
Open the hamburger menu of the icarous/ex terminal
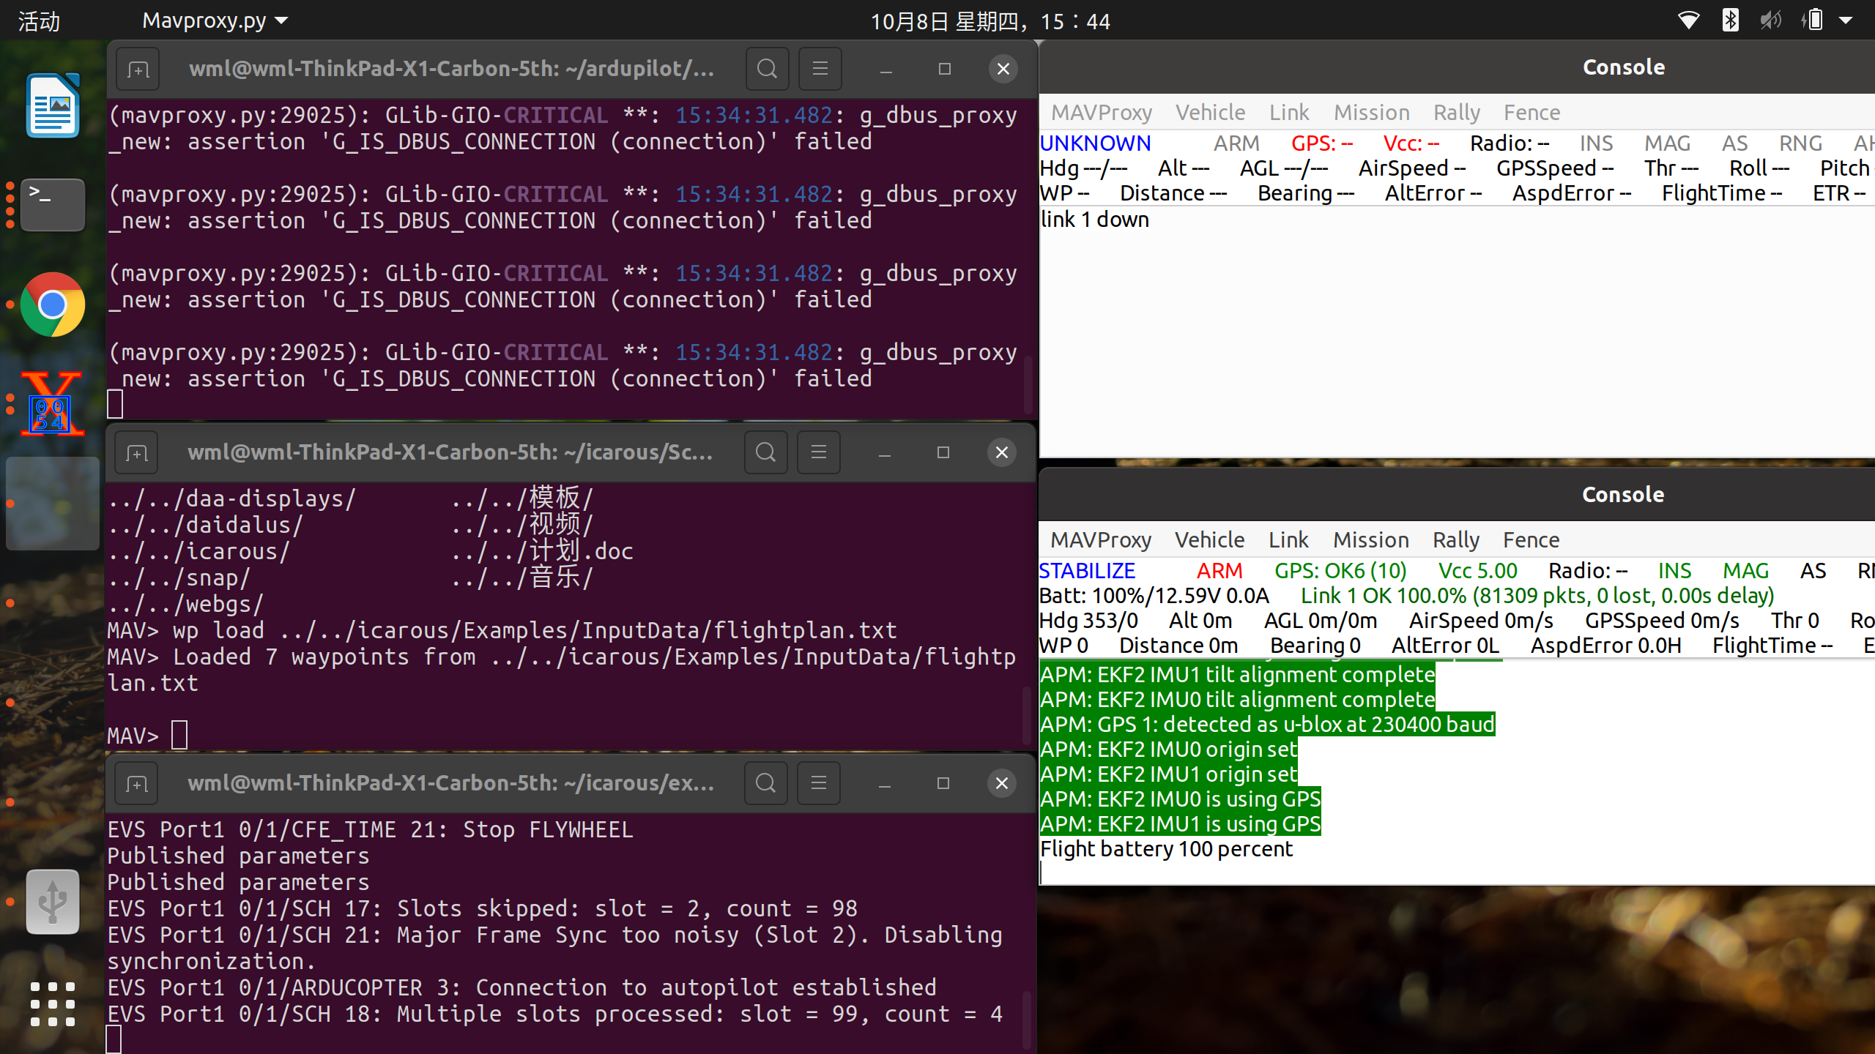click(x=818, y=782)
